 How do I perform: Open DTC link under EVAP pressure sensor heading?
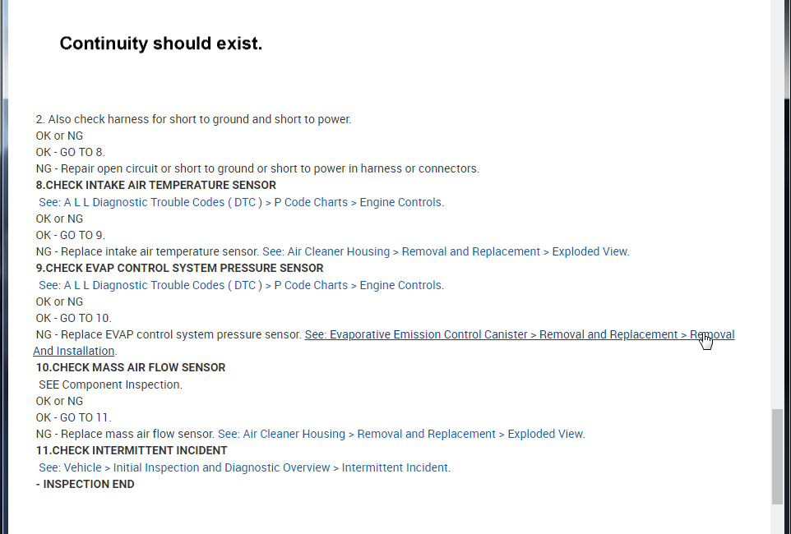point(240,285)
